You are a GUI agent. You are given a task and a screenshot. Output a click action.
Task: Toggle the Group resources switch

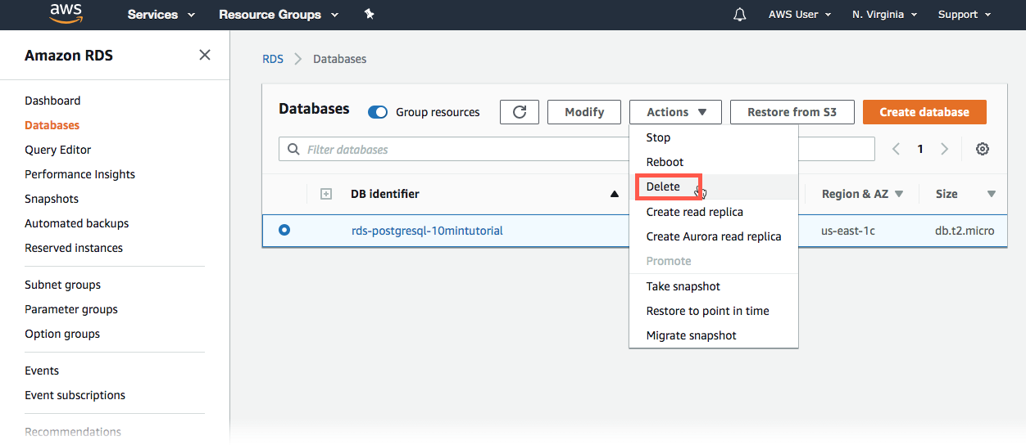click(x=378, y=112)
